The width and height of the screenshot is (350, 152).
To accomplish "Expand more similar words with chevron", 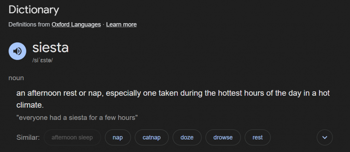I will (325, 138).
